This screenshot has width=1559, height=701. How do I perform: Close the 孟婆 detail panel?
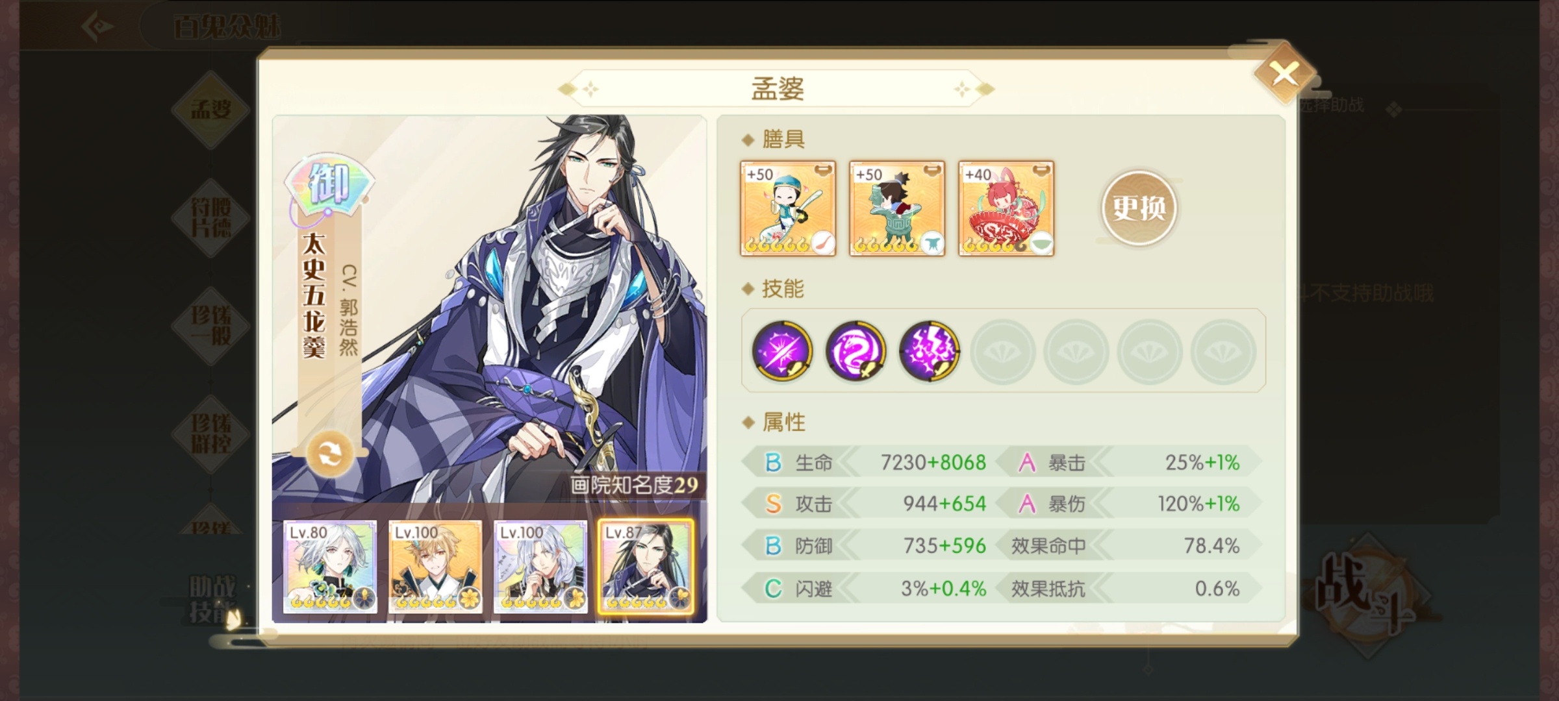[x=1284, y=73]
